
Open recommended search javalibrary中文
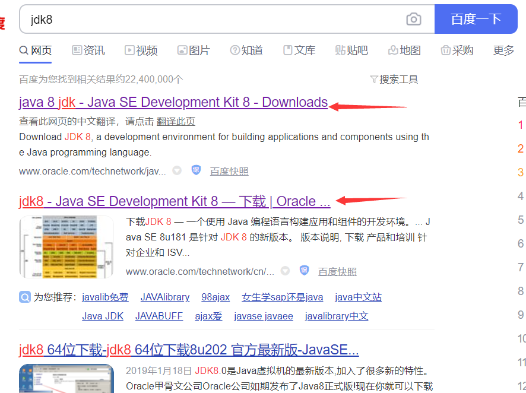pyautogui.click(x=337, y=316)
